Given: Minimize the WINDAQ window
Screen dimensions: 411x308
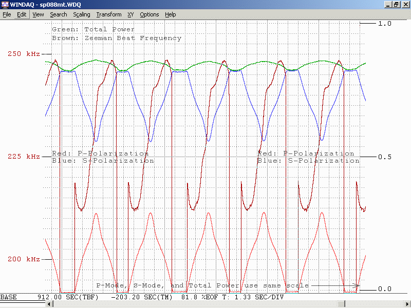Looking at the screenshot, I should coord(388,4).
